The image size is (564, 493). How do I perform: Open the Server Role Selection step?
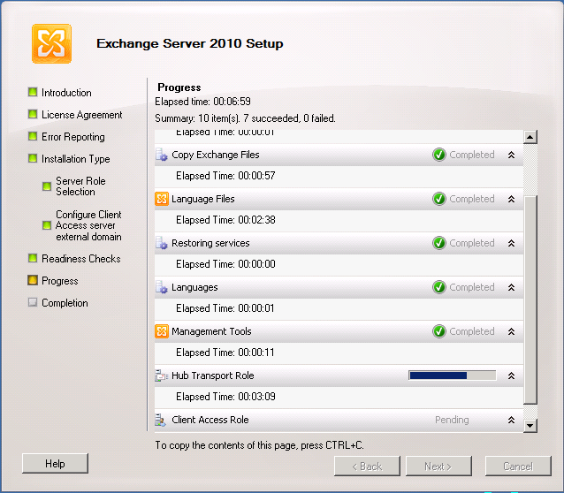coord(80,186)
